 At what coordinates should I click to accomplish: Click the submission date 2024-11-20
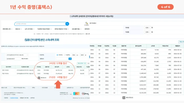(178, 81)
